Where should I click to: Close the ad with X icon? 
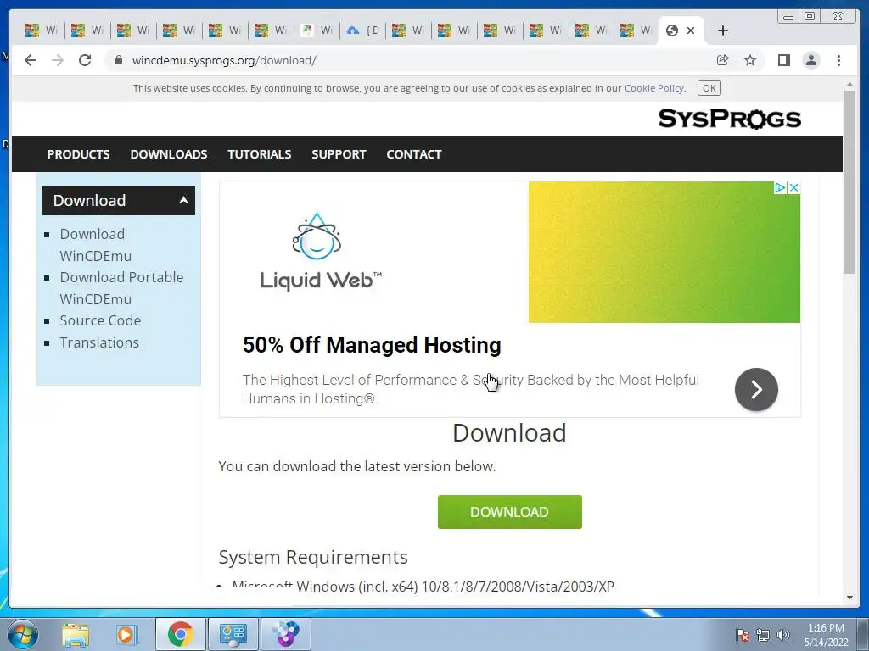point(793,187)
